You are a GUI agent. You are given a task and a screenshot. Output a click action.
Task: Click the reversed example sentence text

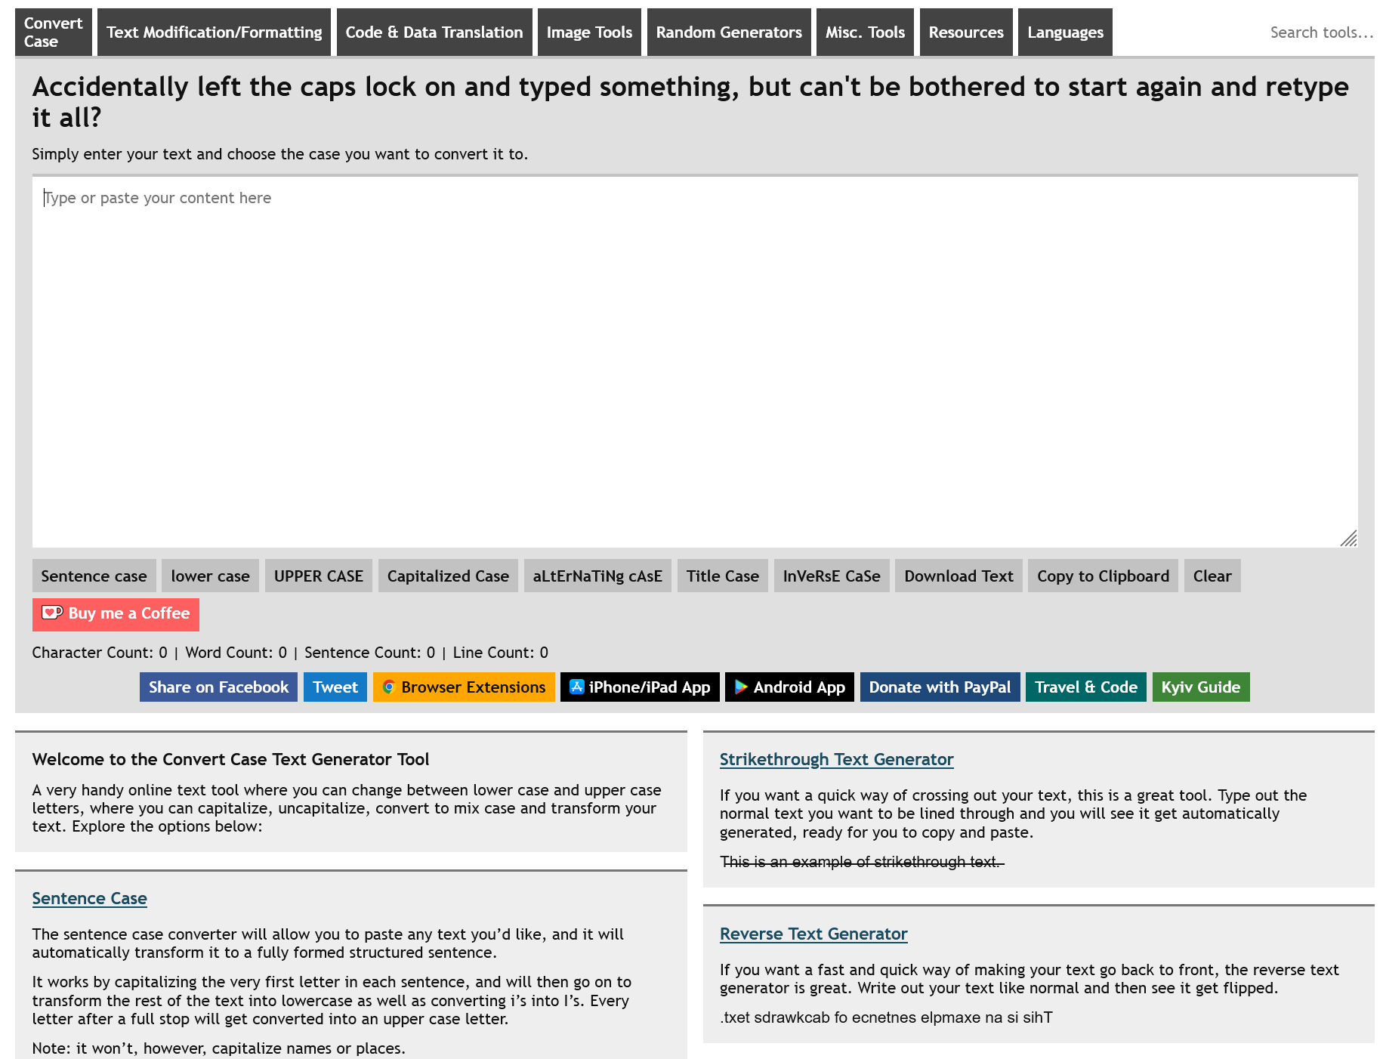[x=886, y=1017]
